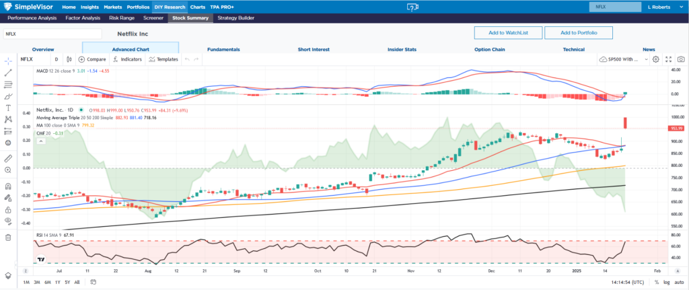Screen dimensions: 689x290
Task: Select the crosshair cursor tool
Action: pos(8,61)
